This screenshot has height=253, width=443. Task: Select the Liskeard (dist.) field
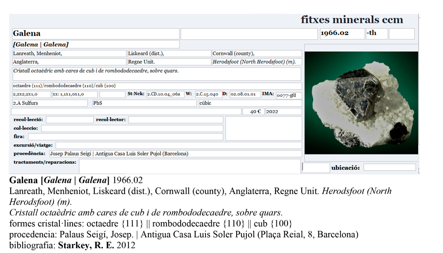coord(169,54)
